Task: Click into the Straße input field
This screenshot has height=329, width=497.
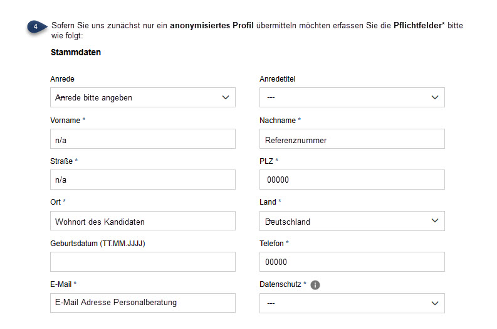Action: tap(143, 180)
